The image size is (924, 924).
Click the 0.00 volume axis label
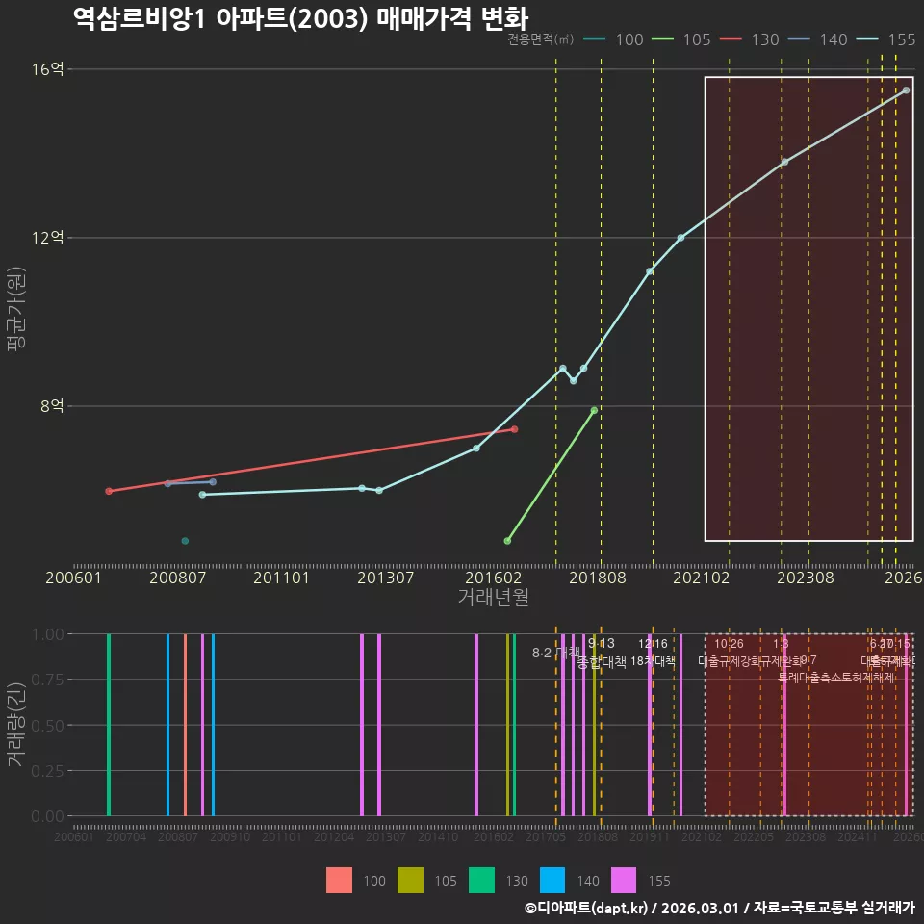pos(48,816)
